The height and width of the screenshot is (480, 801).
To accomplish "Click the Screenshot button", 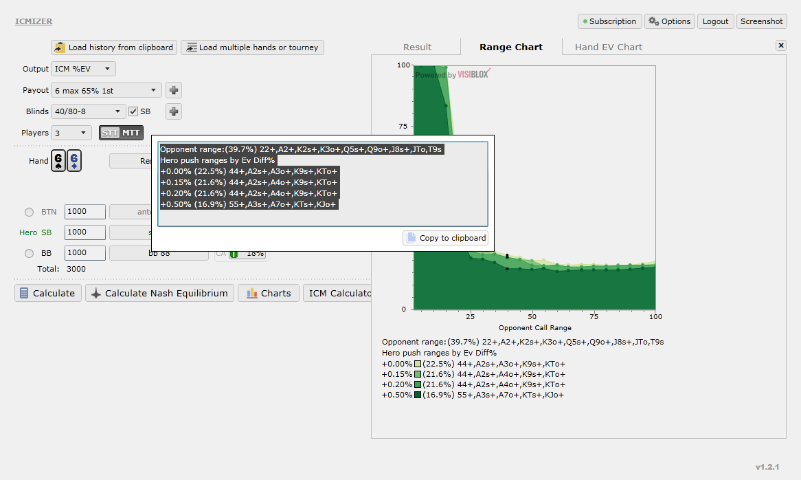I will pyautogui.click(x=761, y=21).
